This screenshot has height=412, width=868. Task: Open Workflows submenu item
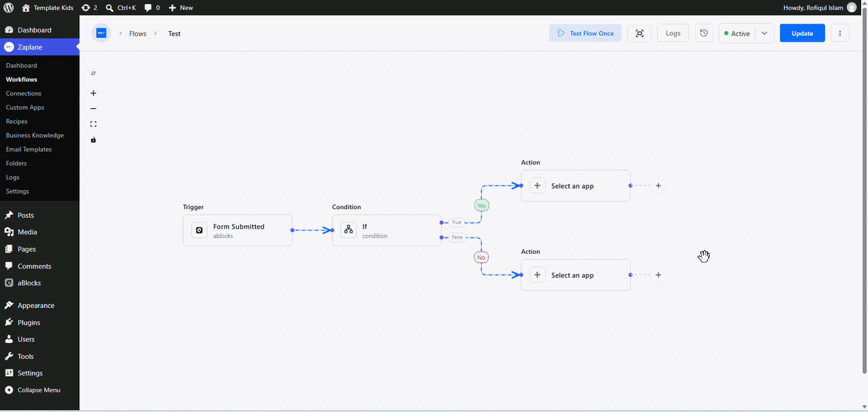pos(22,79)
